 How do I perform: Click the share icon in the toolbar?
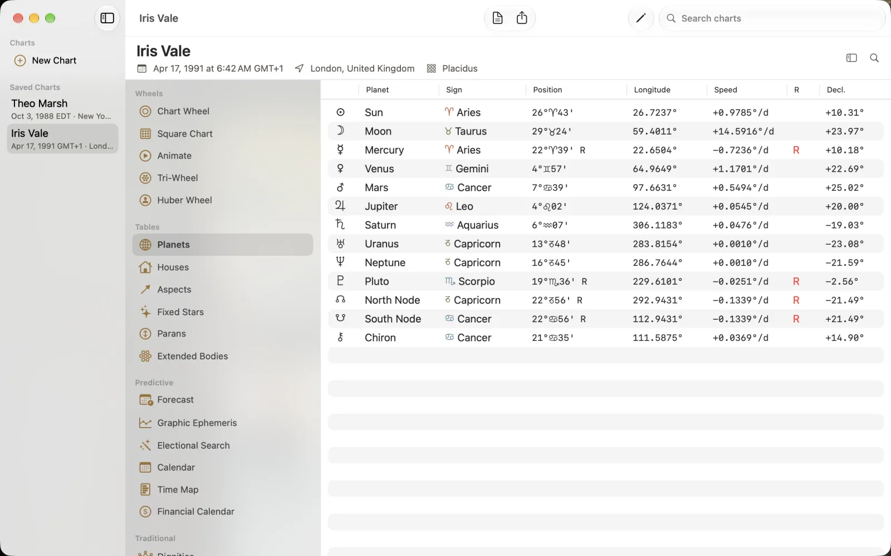(x=522, y=18)
